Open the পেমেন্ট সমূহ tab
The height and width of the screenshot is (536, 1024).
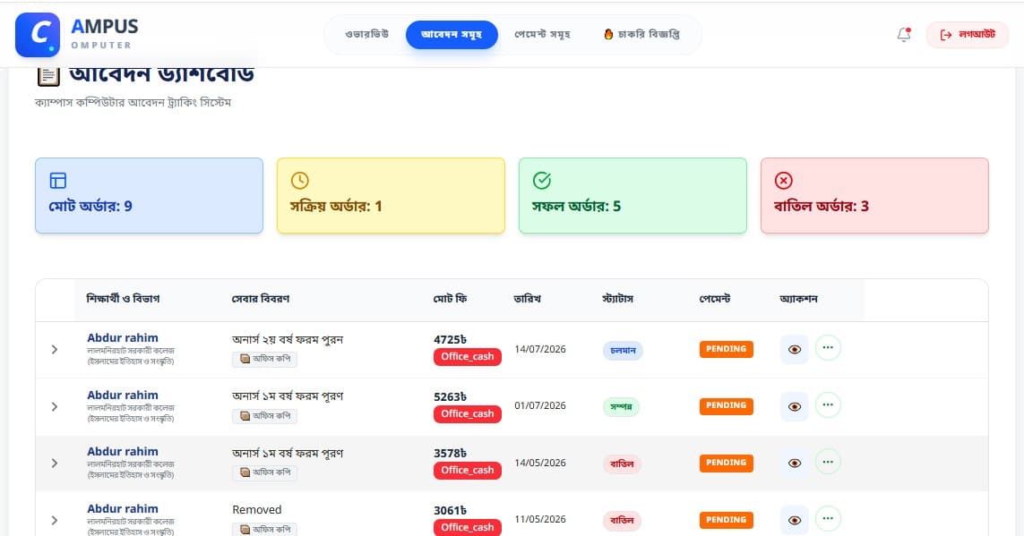pyautogui.click(x=542, y=35)
